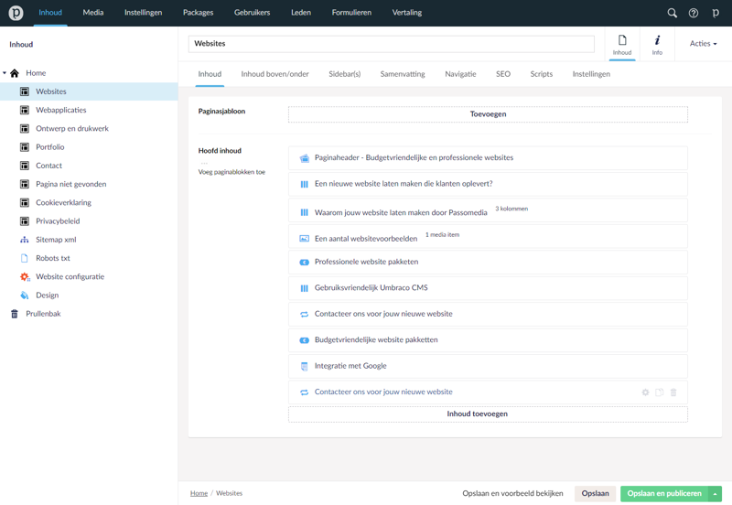The width and height of the screenshot is (732, 505).
Task: Open the help question mark icon
Action: pyautogui.click(x=693, y=13)
